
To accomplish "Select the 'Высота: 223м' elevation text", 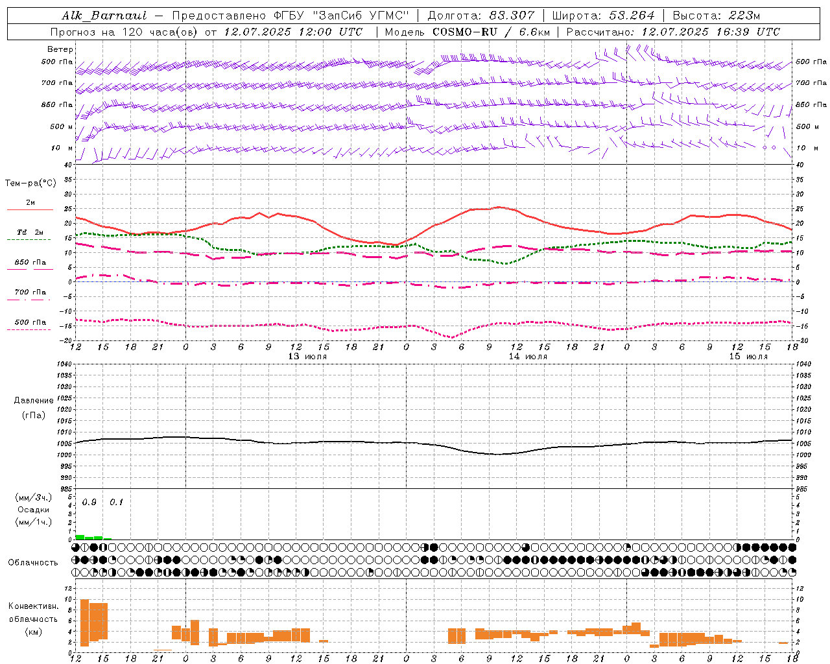I will click(x=717, y=16).
